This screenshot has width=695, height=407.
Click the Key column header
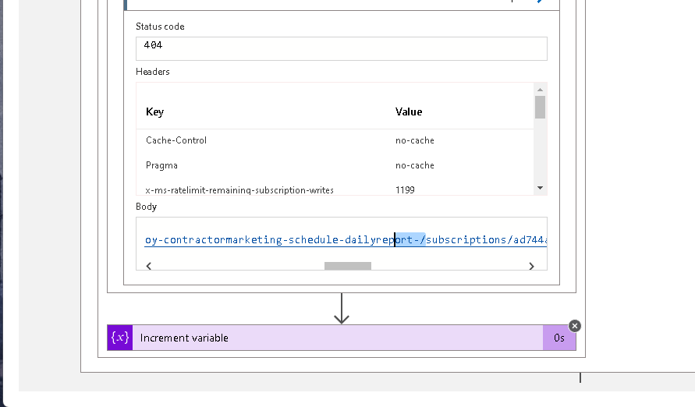[154, 111]
